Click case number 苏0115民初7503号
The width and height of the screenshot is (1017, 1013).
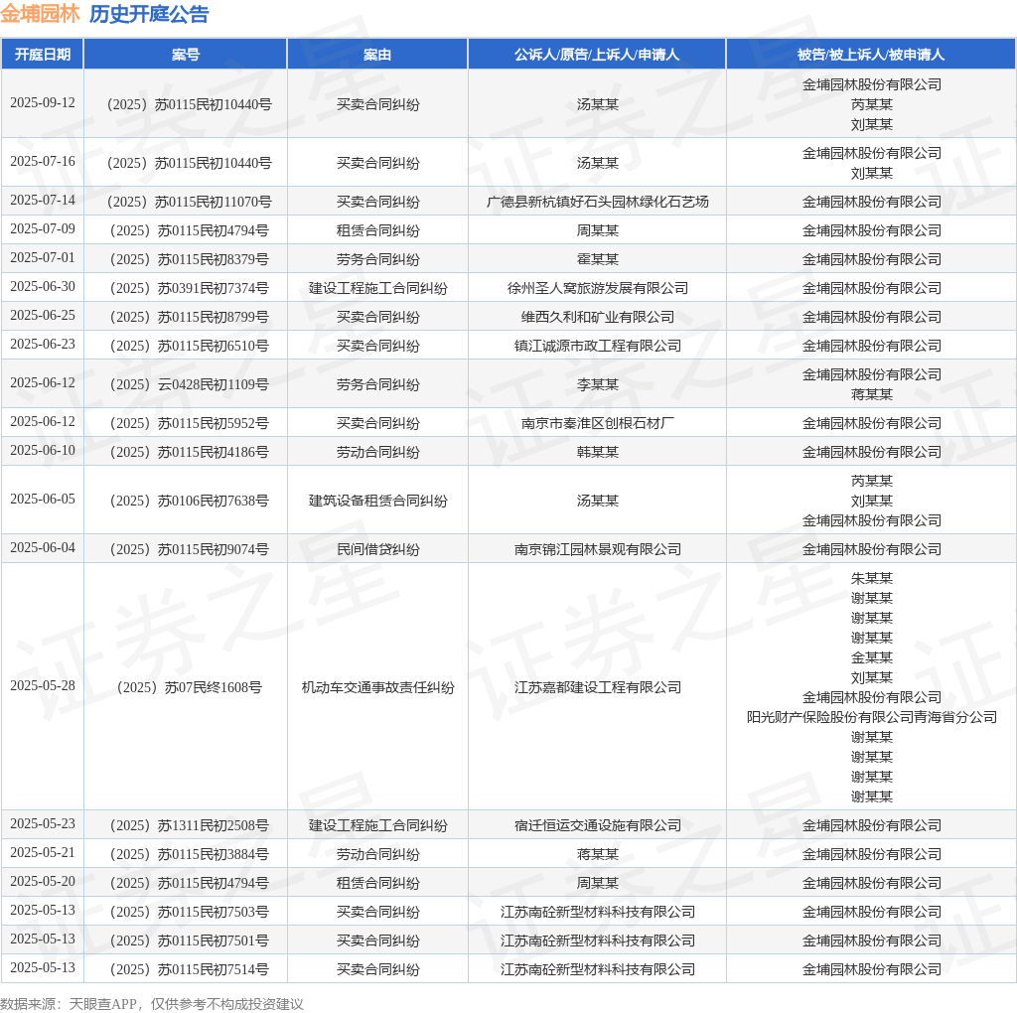click(189, 912)
